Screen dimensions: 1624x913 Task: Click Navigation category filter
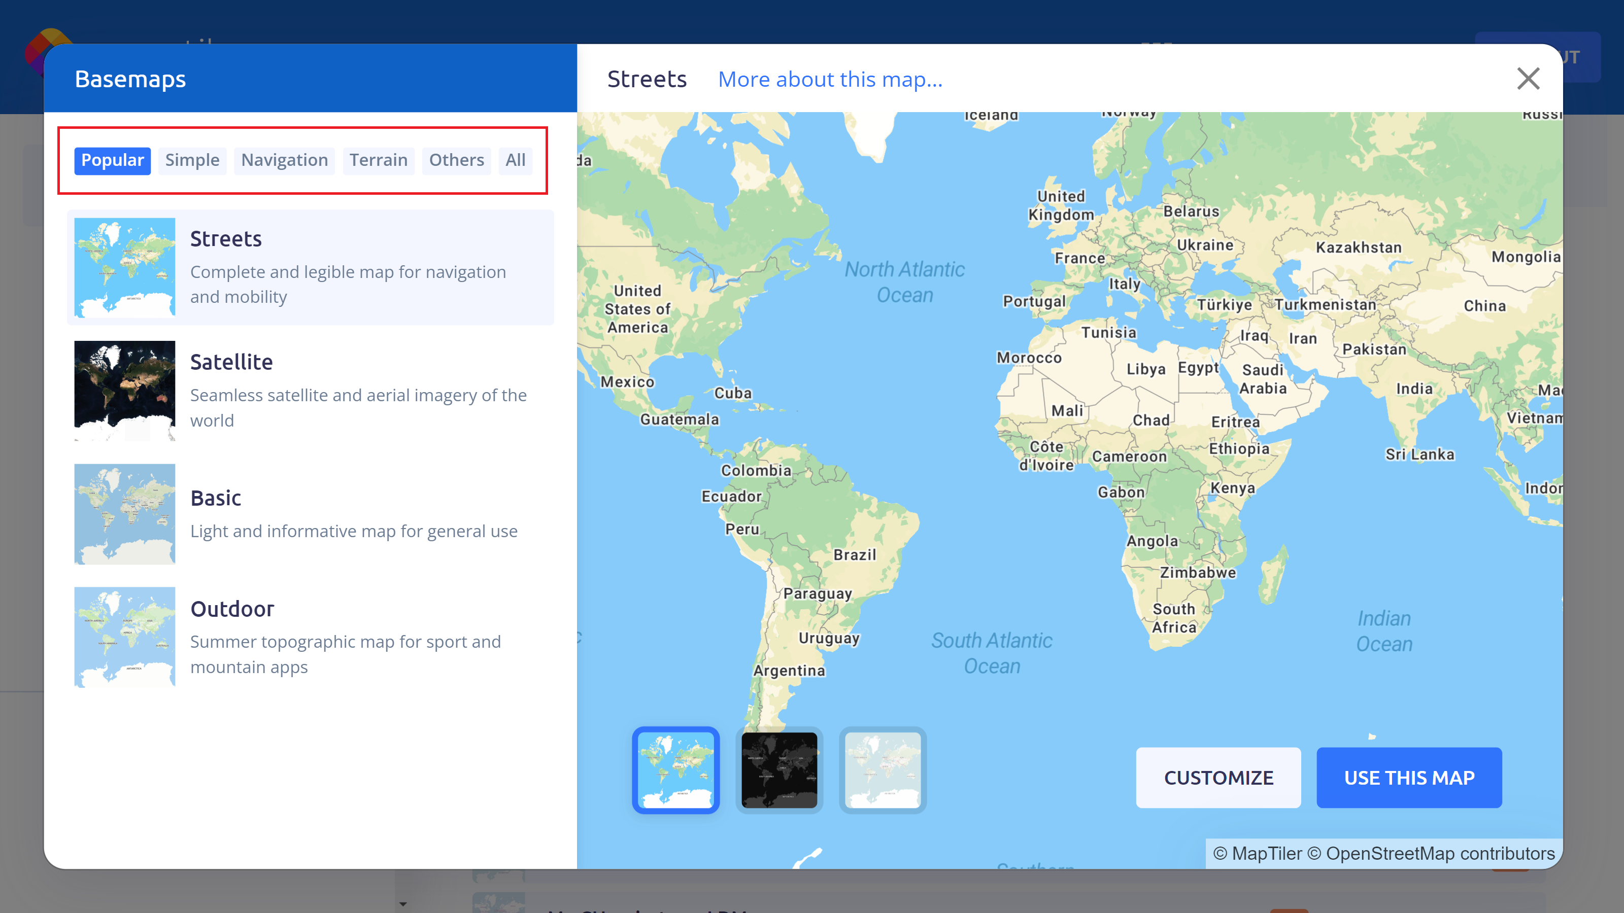[x=284, y=159]
